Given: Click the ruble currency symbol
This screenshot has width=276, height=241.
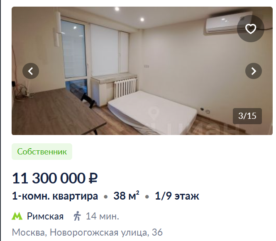Looking at the screenshot, I should (93, 178).
